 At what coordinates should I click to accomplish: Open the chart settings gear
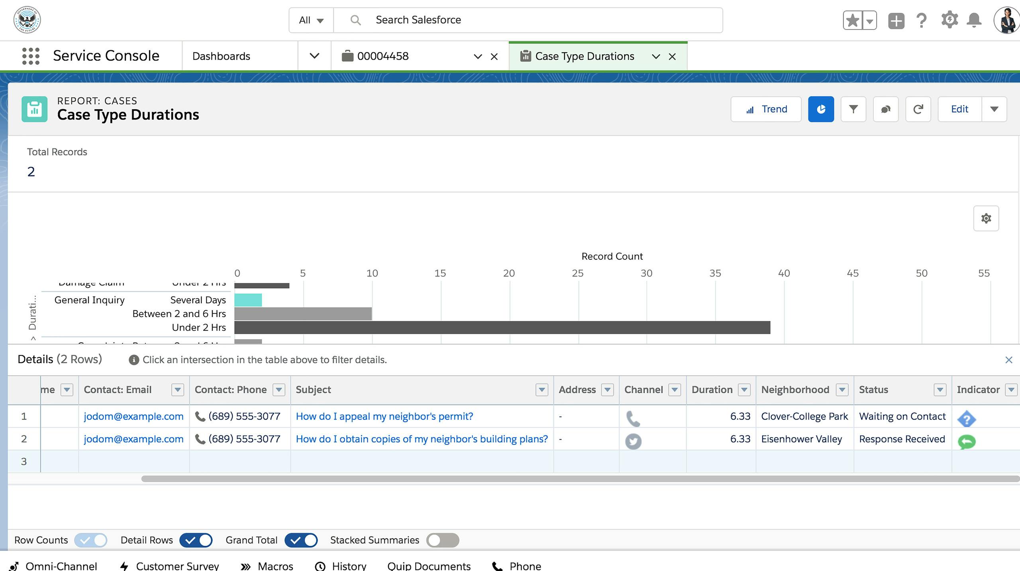[986, 218]
